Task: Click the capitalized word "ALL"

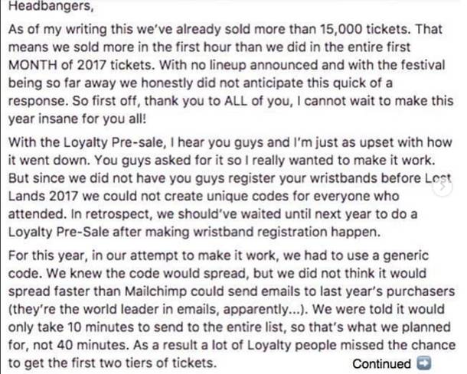Action: [235, 101]
